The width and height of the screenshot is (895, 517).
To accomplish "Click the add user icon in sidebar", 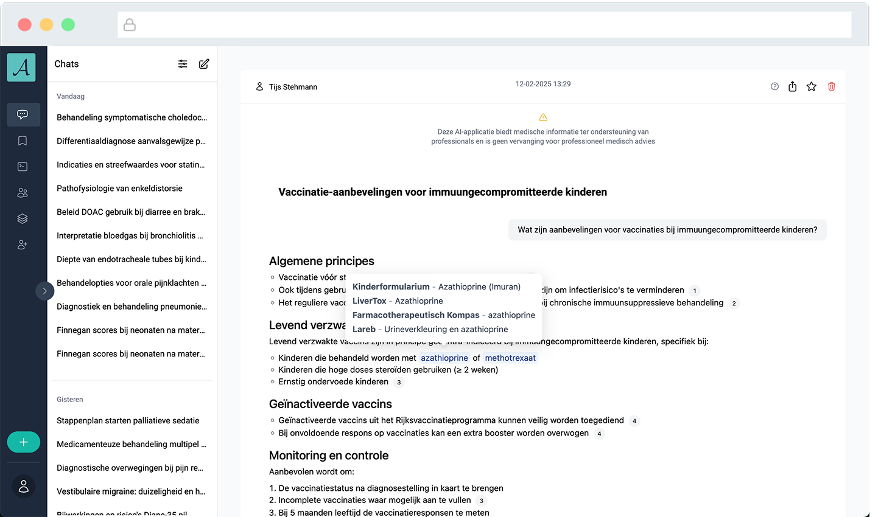I will (23, 245).
